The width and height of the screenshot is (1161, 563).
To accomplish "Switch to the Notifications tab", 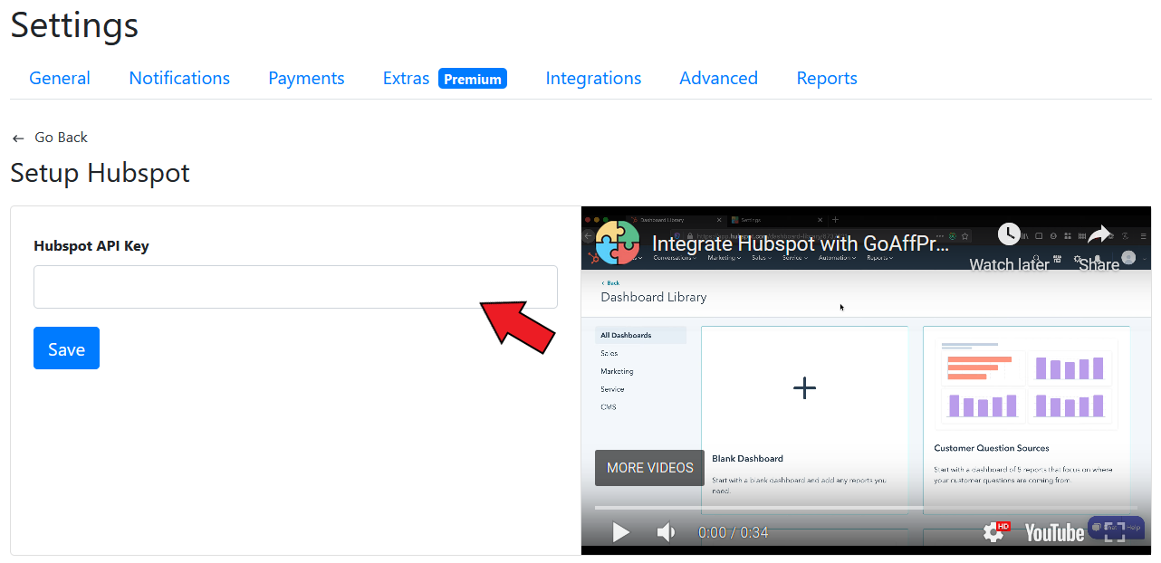I will tap(179, 79).
